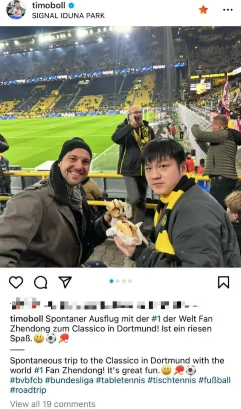Image resolution: width=241 pixels, height=409 pixels.
Task: Open hashtag #tabletennis
Action: [120, 380]
